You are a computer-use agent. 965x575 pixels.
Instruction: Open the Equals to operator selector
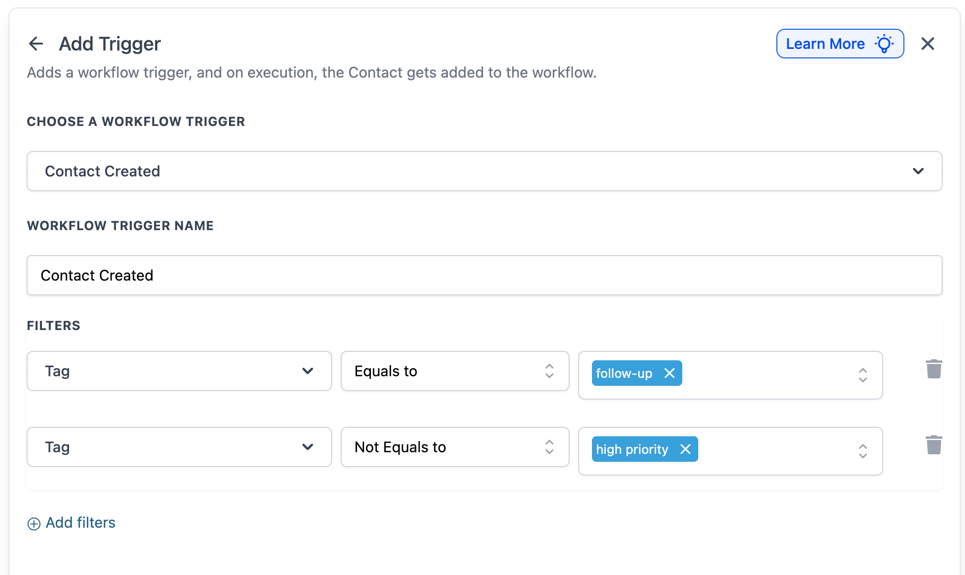pos(454,371)
